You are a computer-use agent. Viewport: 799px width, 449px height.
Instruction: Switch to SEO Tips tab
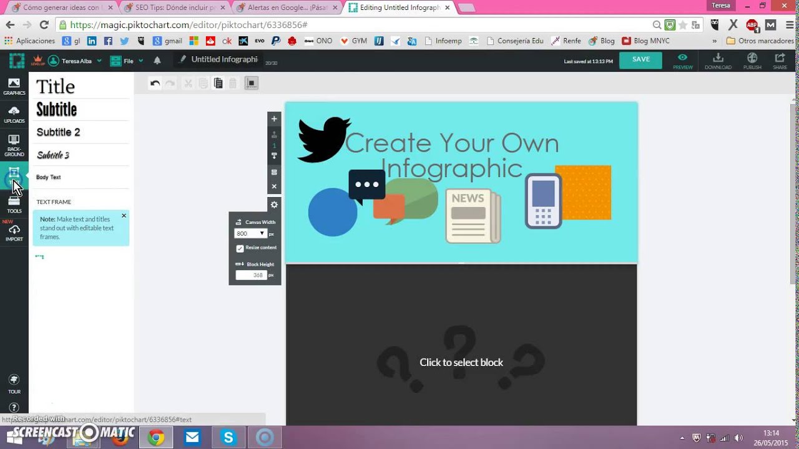[x=173, y=7]
